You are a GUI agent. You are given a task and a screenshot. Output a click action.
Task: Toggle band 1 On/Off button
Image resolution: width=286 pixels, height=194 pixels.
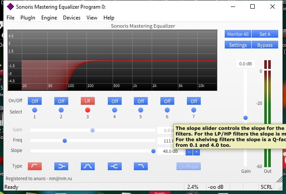[35, 101]
